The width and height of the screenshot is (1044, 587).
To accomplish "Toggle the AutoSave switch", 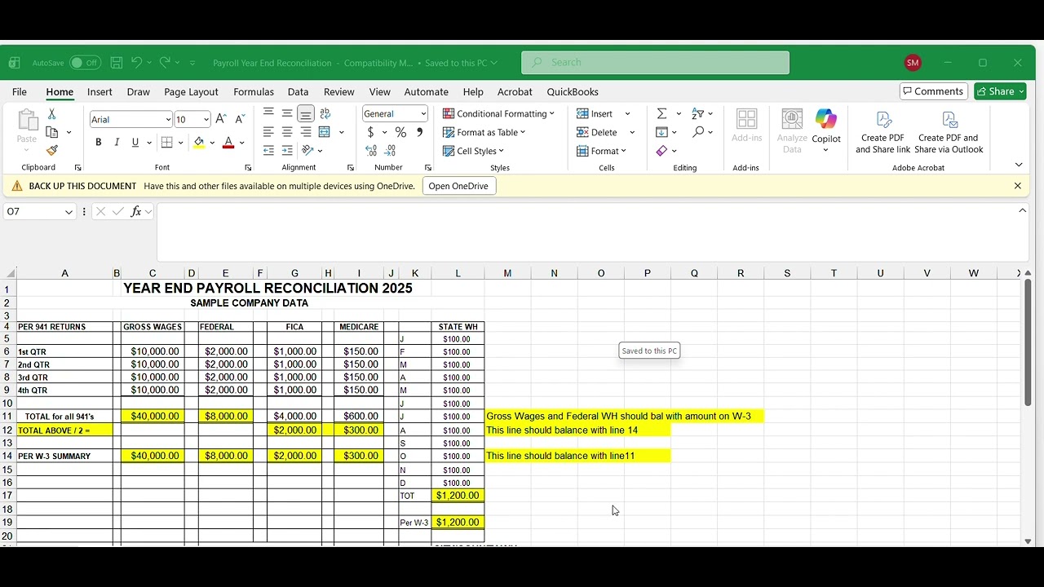I will click(85, 63).
